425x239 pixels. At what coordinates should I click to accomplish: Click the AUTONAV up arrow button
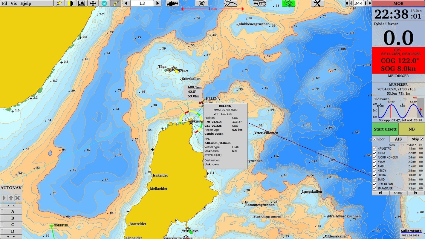point(11,198)
